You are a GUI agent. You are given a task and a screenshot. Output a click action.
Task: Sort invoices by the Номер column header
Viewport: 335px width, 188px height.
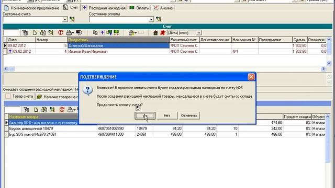point(51,40)
